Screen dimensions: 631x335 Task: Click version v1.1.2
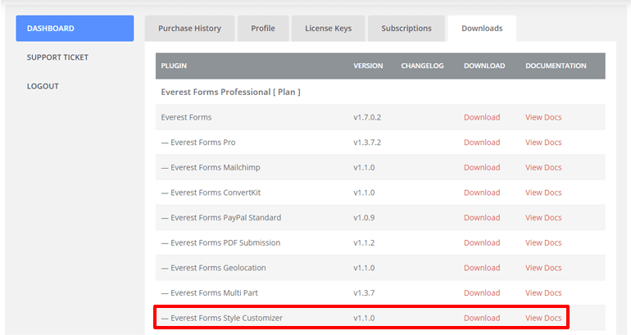pyautogui.click(x=364, y=243)
